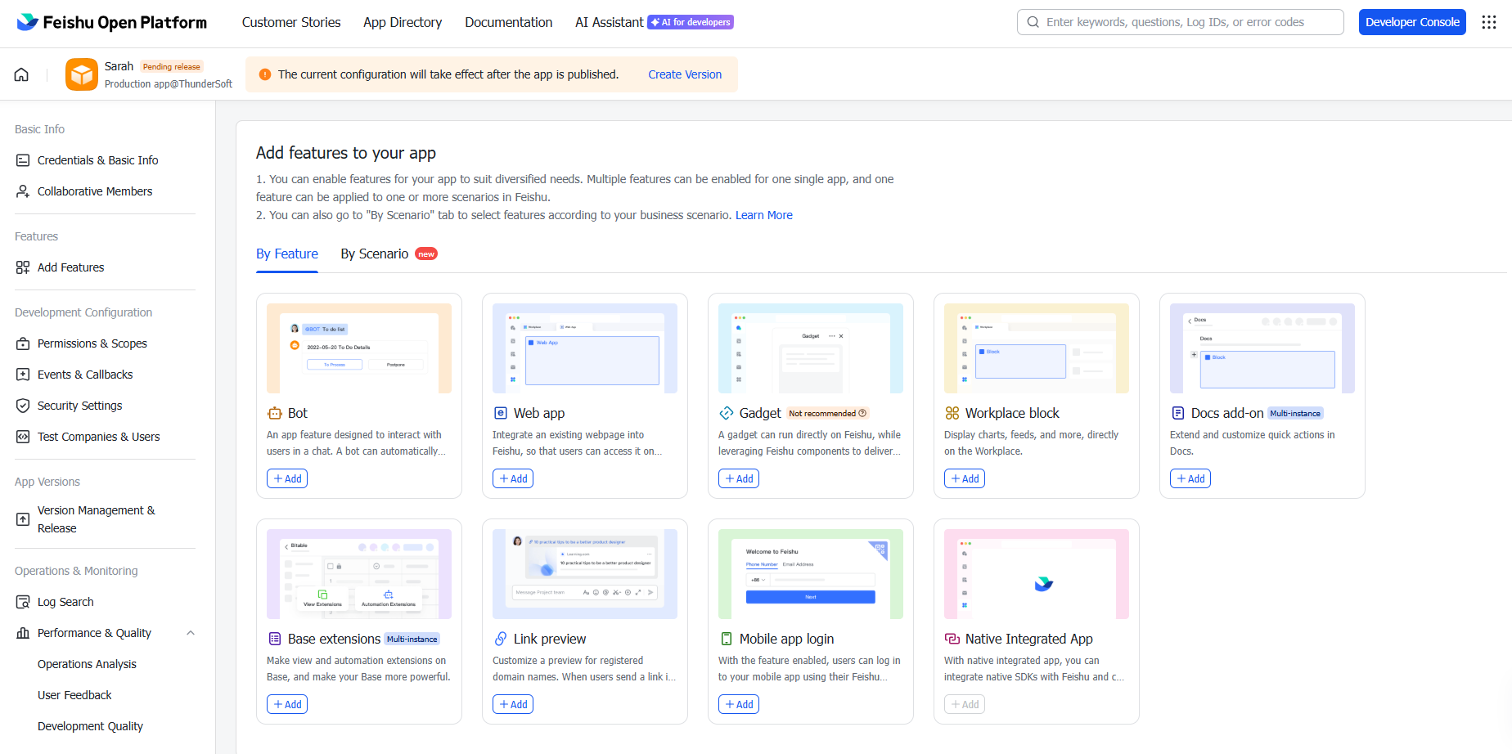Viewport: 1512px width, 754px height.
Task: Add the Bot feature
Action: click(287, 478)
